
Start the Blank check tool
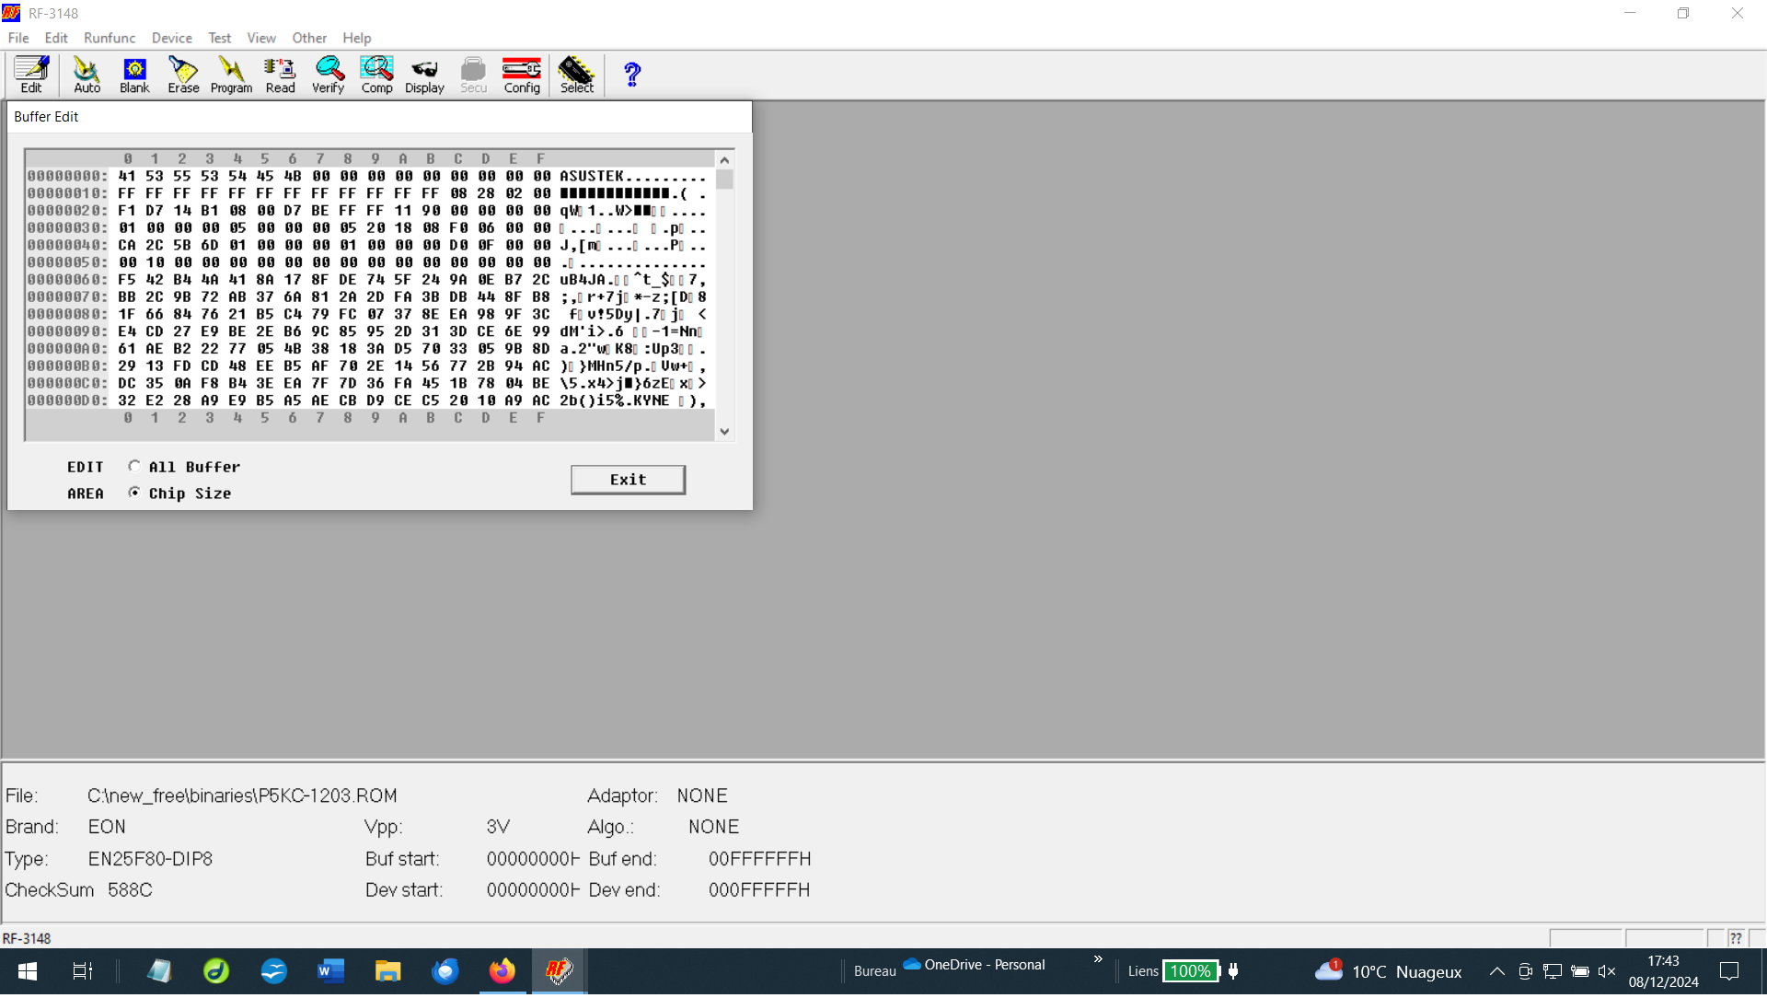tap(134, 75)
